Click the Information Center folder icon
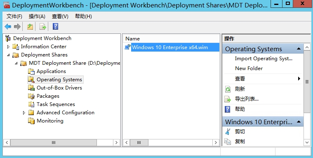This screenshot has height=158, width=313. point(16,47)
